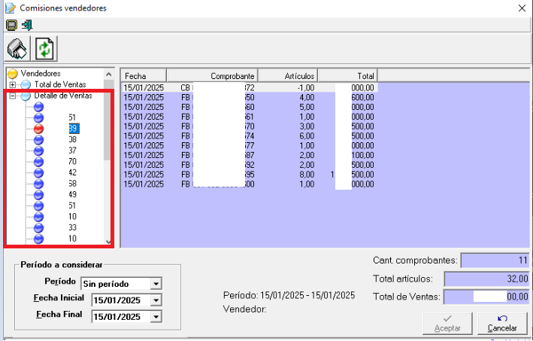Click the Total column header
The height and width of the screenshot is (341, 533).
click(347, 76)
